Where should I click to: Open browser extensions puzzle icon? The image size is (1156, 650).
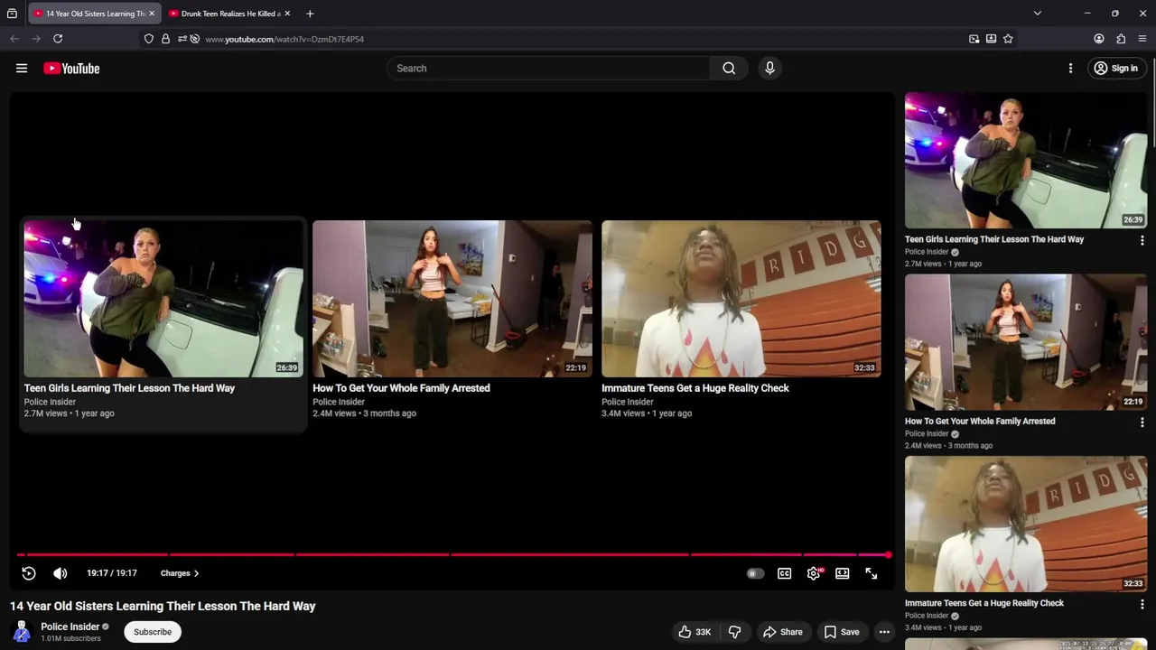(x=1121, y=39)
